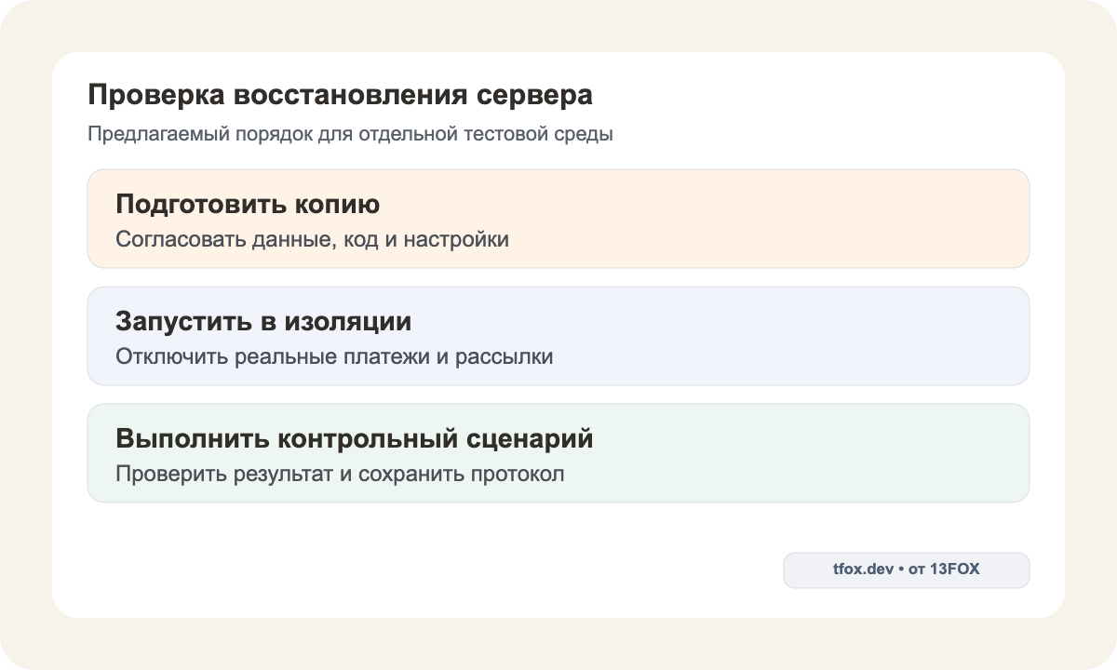Image resolution: width=1117 pixels, height=670 pixels.
Task: Select the 'Запустить в изоляции' step card
Action: coord(558,336)
